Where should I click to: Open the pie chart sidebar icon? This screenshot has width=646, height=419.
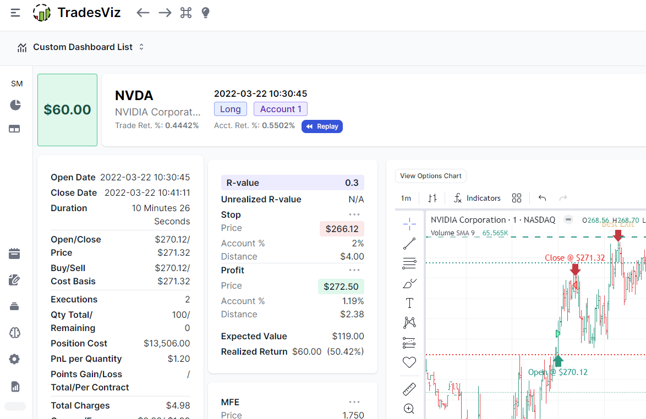pos(15,106)
